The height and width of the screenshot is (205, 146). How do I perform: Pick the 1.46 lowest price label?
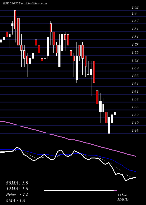click(x=135, y=131)
